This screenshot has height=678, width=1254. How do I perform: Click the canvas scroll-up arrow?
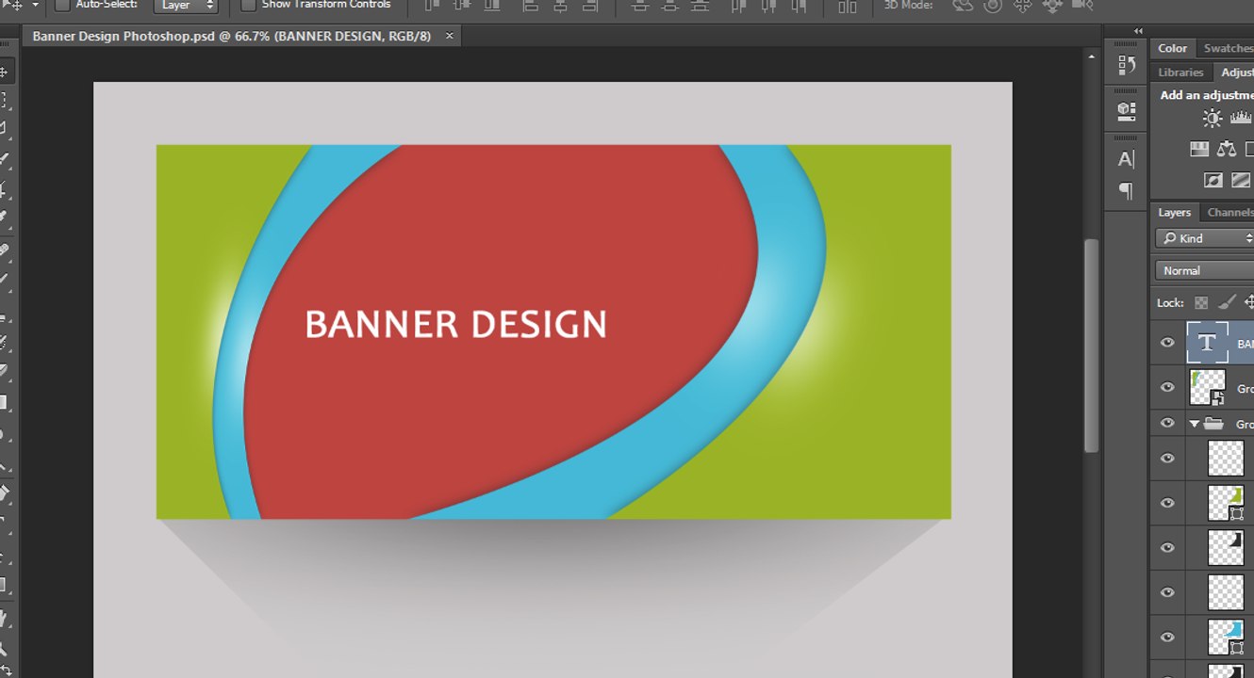coord(1092,57)
